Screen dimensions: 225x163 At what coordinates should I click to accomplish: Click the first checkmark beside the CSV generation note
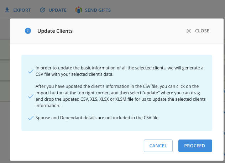tap(31, 71)
